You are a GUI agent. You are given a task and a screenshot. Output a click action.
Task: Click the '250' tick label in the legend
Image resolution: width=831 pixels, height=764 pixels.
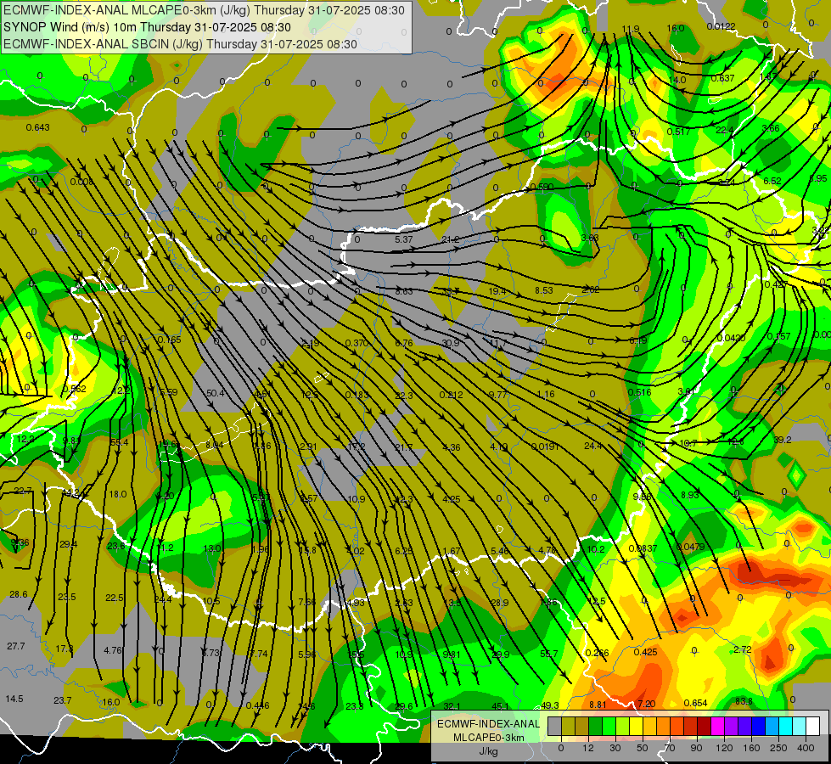(778, 748)
